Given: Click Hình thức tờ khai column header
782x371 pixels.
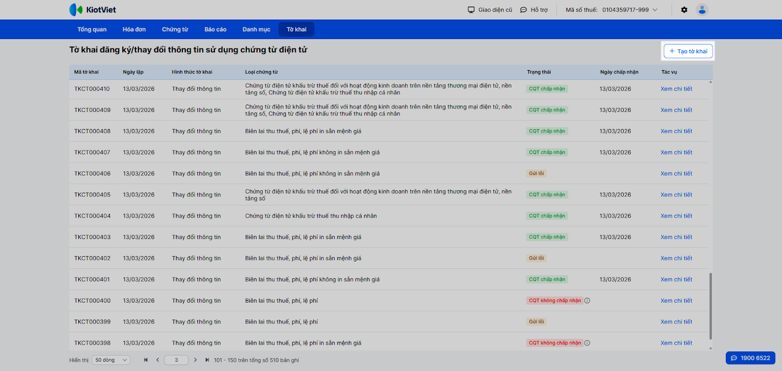Looking at the screenshot, I should [192, 72].
